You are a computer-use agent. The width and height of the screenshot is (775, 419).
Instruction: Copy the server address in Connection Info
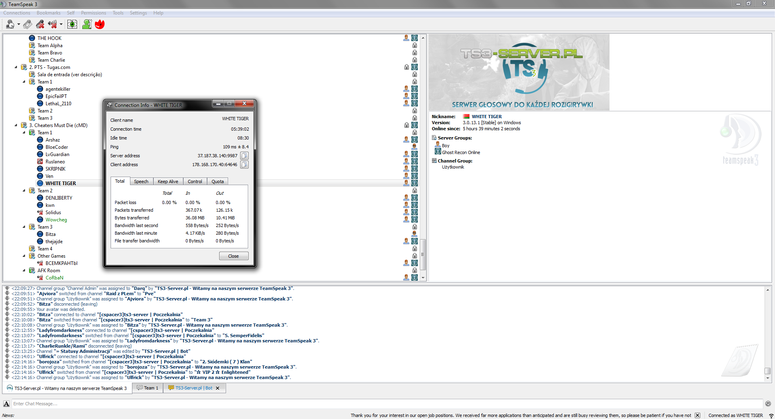pos(244,156)
